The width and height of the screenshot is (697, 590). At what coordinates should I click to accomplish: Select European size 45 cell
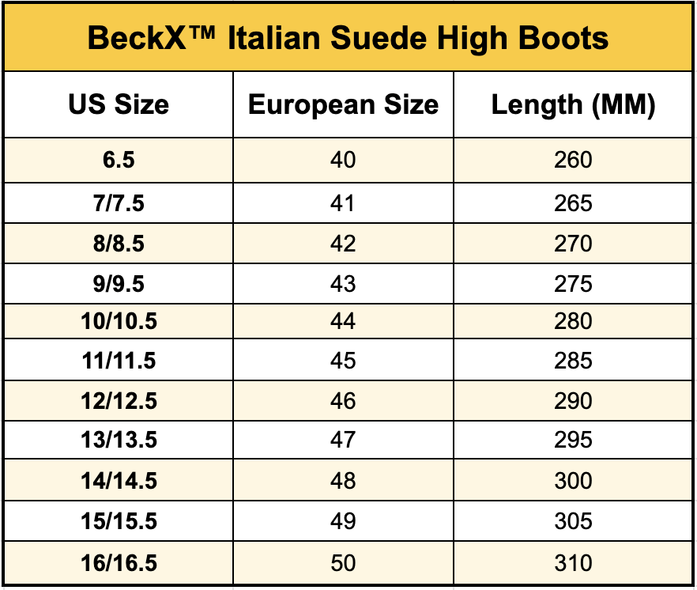coord(343,361)
